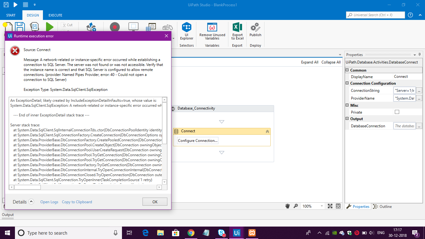Click the Open Logs link

(x=49, y=202)
